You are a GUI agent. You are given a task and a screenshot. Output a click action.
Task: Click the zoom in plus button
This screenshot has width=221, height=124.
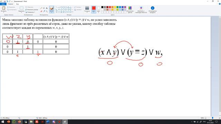click(220, 118)
